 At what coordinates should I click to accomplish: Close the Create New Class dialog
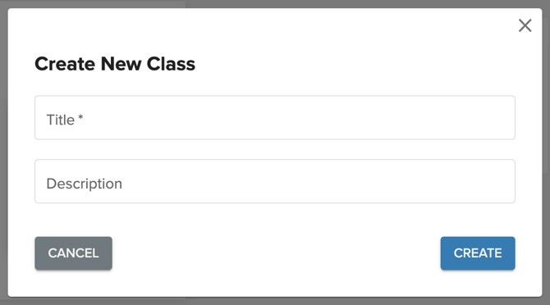tap(525, 25)
